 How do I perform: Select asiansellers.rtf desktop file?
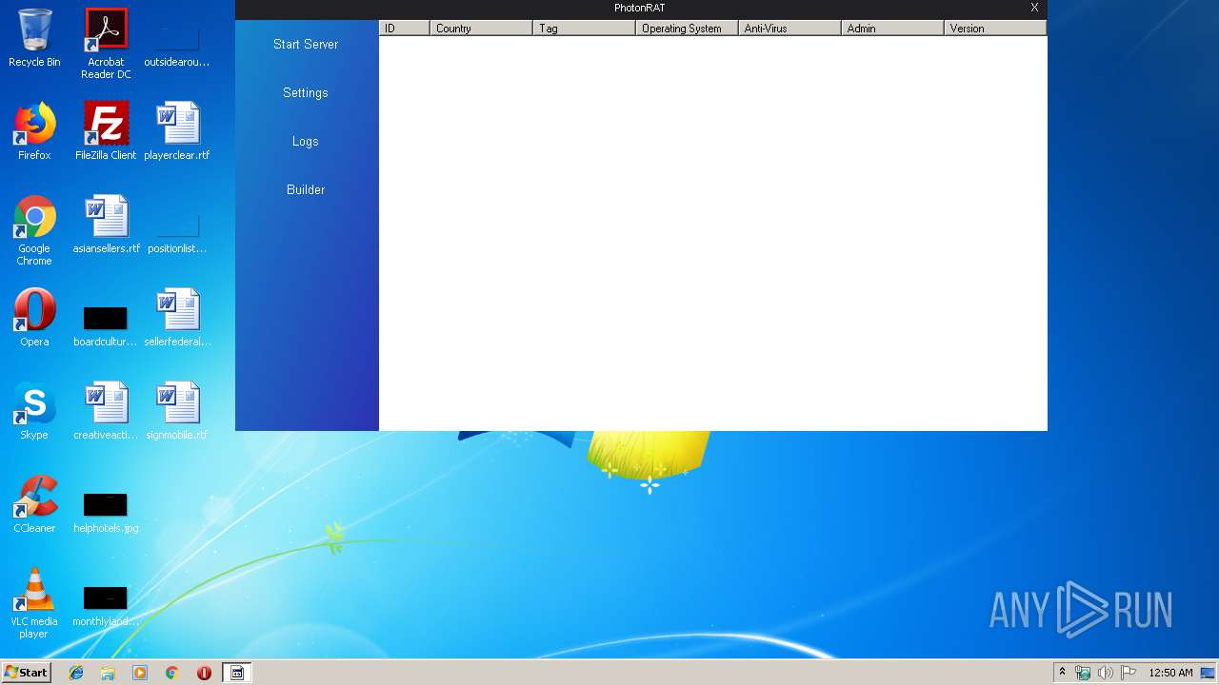point(106,225)
